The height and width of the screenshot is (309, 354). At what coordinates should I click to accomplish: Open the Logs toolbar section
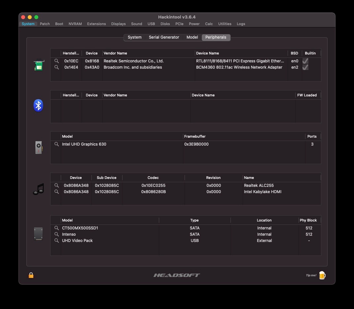pos(241,24)
